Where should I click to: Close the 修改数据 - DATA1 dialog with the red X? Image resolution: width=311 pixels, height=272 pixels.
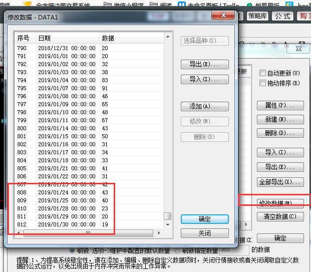[x=223, y=15]
